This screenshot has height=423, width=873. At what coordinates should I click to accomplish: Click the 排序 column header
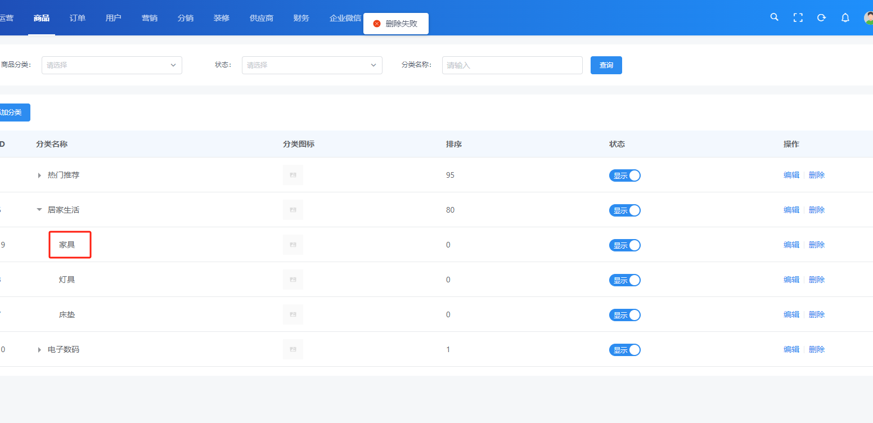pyautogui.click(x=454, y=144)
